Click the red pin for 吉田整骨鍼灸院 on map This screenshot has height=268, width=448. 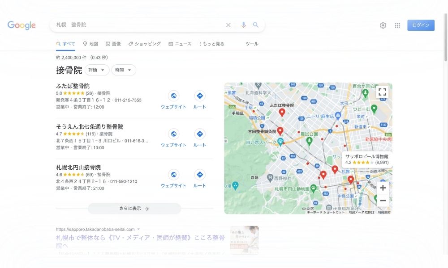280,131
